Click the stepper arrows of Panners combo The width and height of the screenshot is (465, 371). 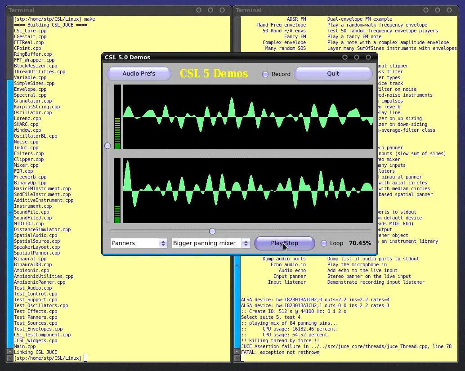163,243
